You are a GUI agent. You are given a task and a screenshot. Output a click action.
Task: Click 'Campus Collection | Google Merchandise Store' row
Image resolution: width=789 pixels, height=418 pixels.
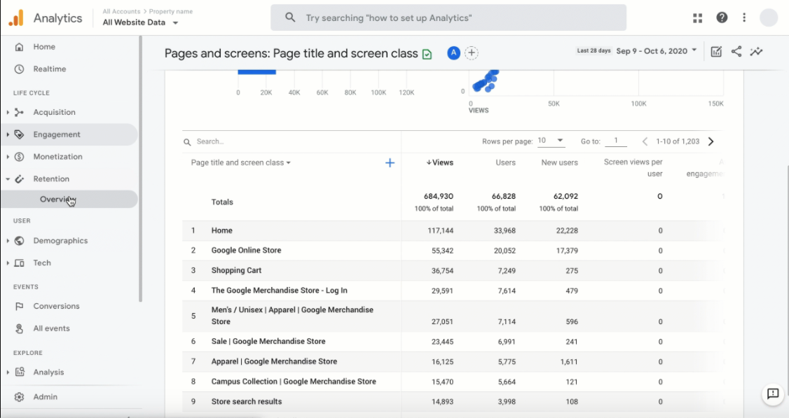294,382
